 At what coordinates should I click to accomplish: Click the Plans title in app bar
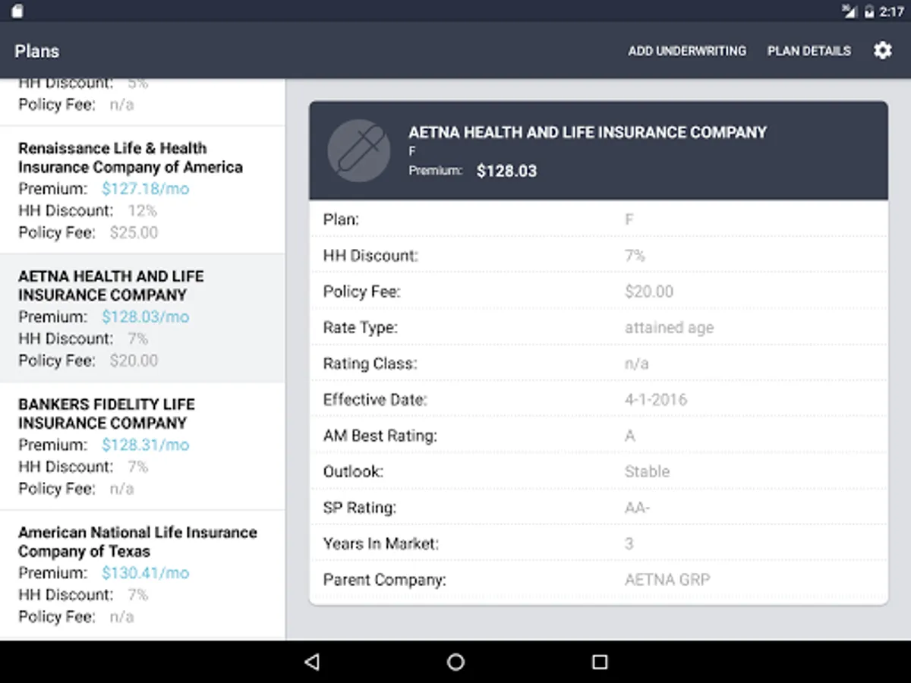click(x=36, y=51)
